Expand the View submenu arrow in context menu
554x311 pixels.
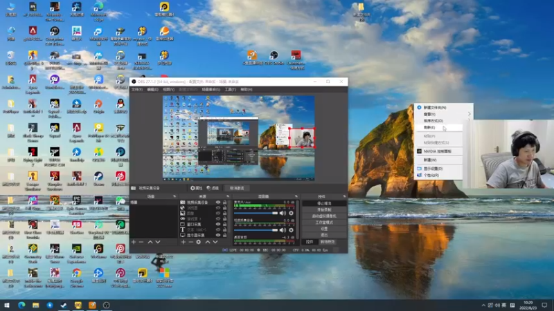point(470,114)
